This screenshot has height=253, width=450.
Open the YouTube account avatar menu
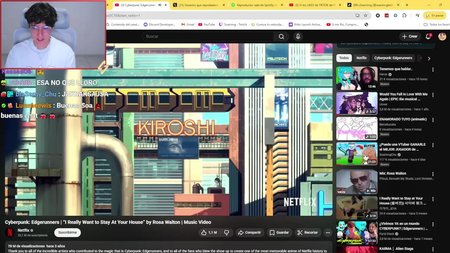[442, 37]
